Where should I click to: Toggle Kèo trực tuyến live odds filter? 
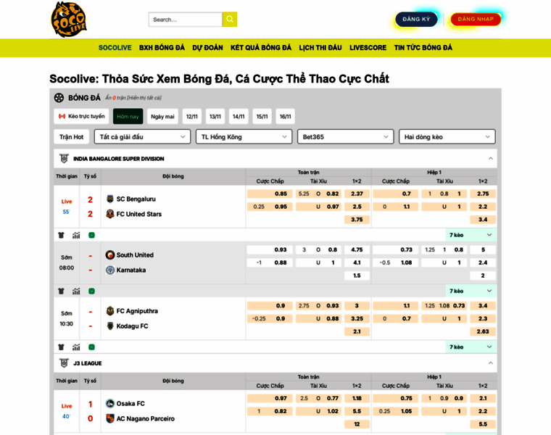81,116
